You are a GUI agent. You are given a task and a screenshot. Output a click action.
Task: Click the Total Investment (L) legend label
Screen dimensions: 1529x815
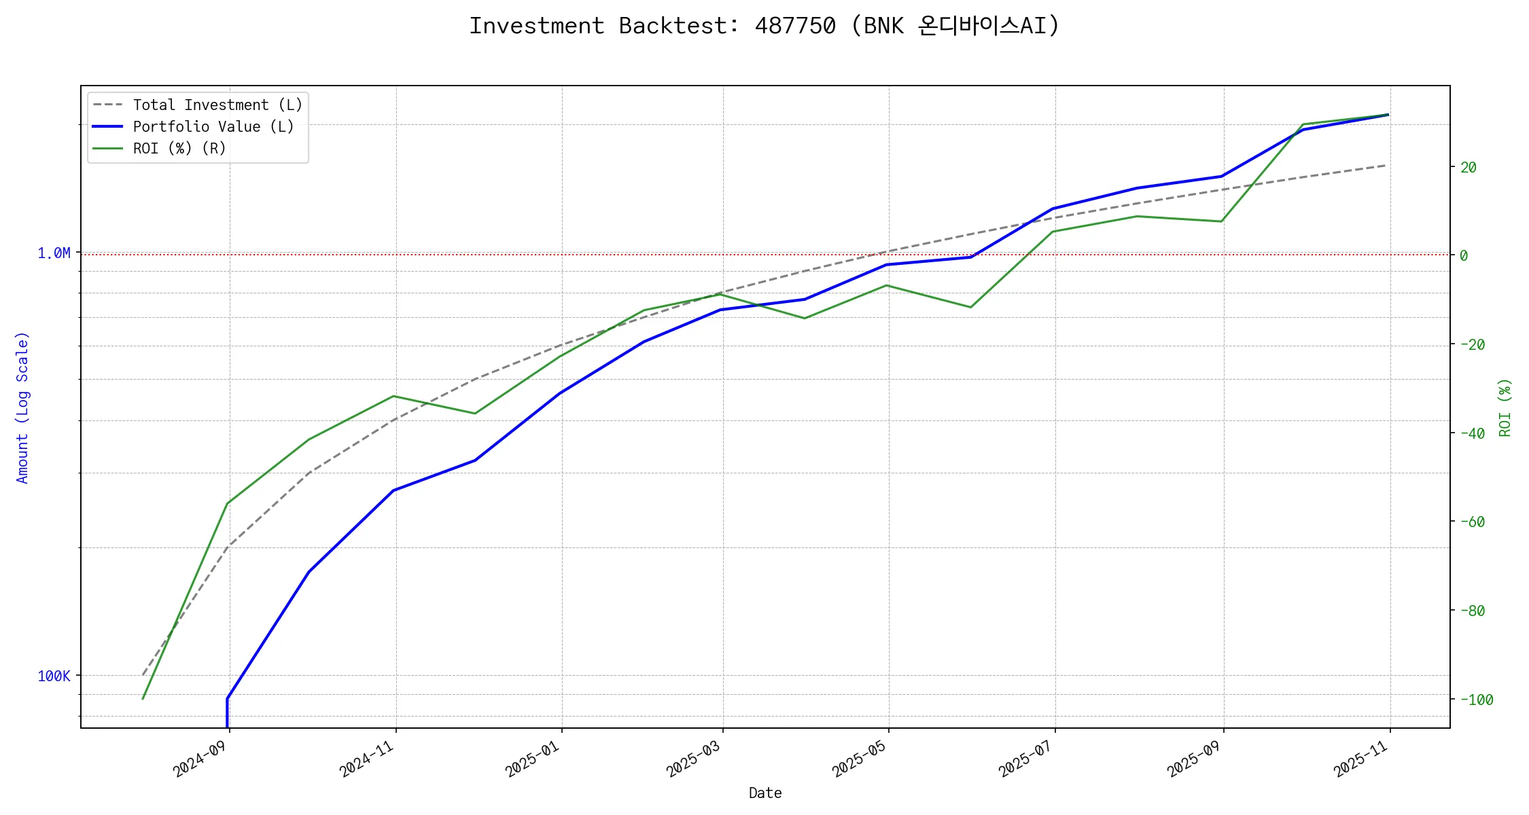click(217, 105)
